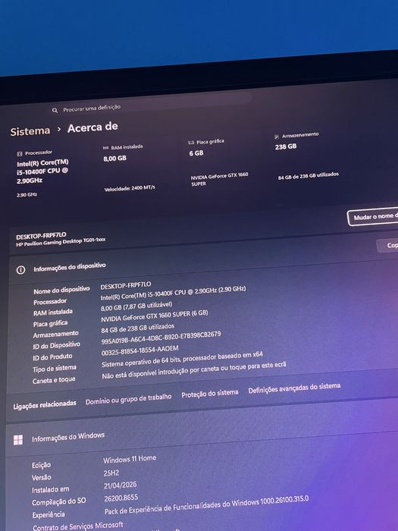Image resolution: width=398 pixels, height=531 pixels.
Task: Click the 238 GB storage value
Action: [x=286, y=146]
